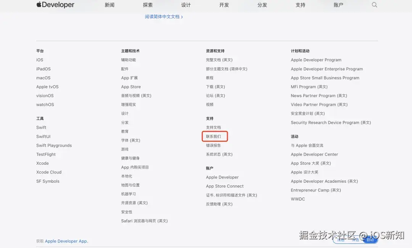Open 证书、标识符和描述文件 link
This screenshot has height=248, width=412.
232,195
